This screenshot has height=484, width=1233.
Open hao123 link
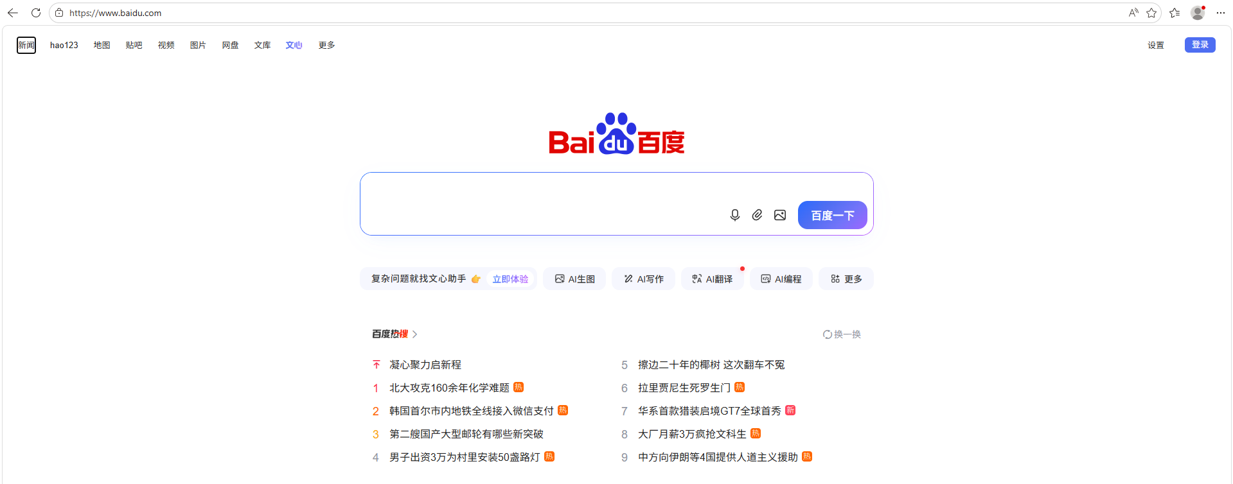[x=64, y=45]
